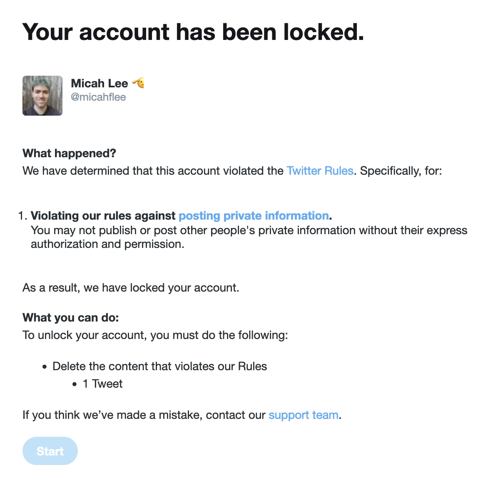Click the If you think we've made a mistake text
This screenshot has height=480, width=488.
click(x=144, y=415)
